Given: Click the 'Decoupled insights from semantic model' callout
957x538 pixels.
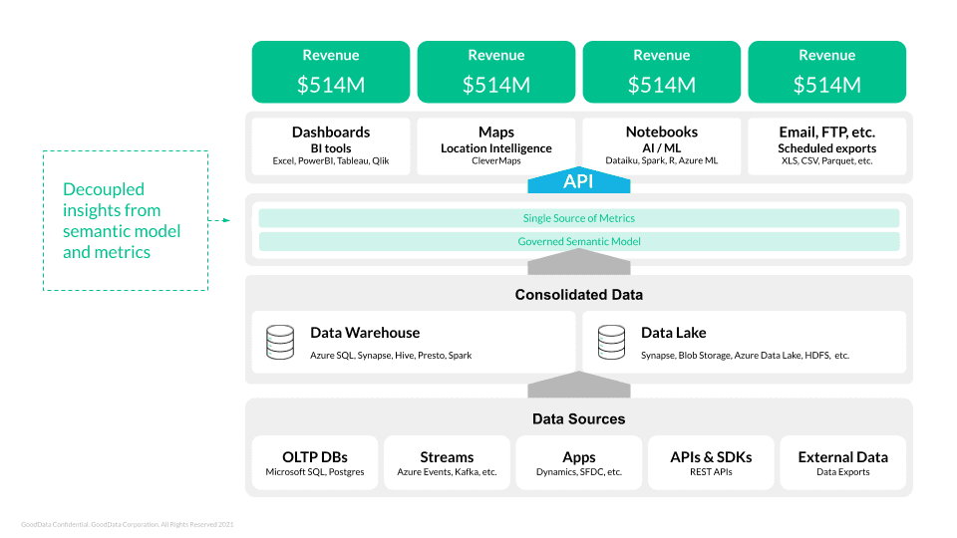Looking at the screenshot, I should tap(126, 220).
